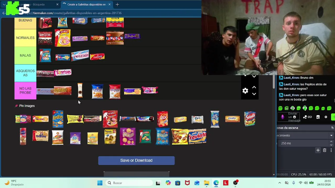
Task: Click the ASQUEROSAS tier label
Action: pyautogui.click(x=25, y=73)
